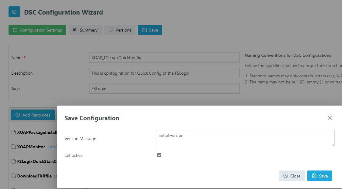Click the circled X icon inside the Close button
This screenshot has height=189, width=342.
click(x=285, y=176)
